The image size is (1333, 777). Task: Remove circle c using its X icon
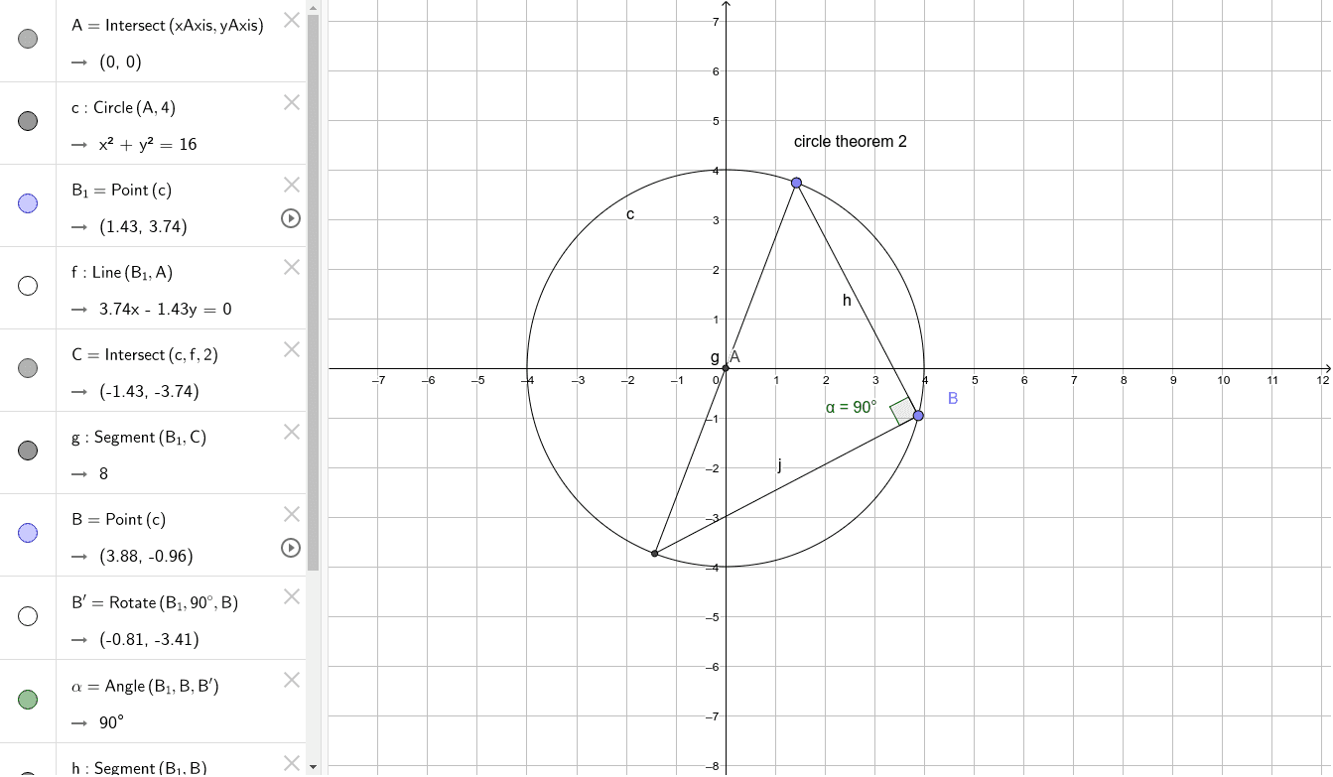pyautogui.click(x=291, y=102)
